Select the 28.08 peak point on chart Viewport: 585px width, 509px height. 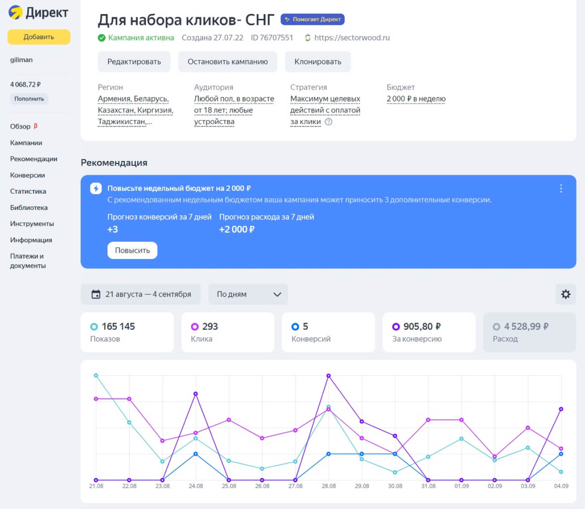coord(329,376)
